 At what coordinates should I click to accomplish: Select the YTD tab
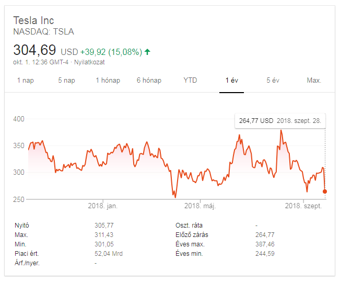[191, 81]
